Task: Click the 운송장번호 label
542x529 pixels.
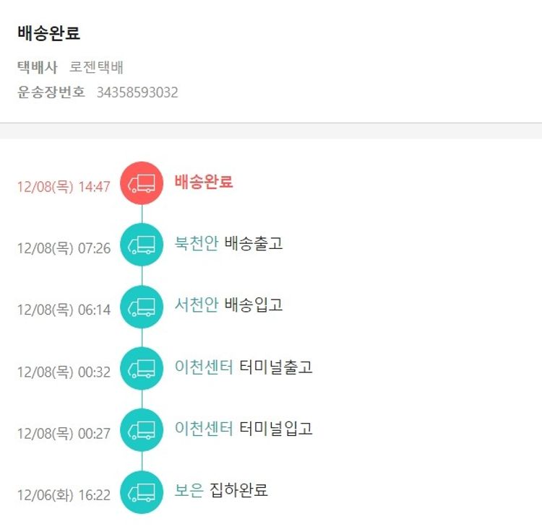Action: click(x=51, y=92)
